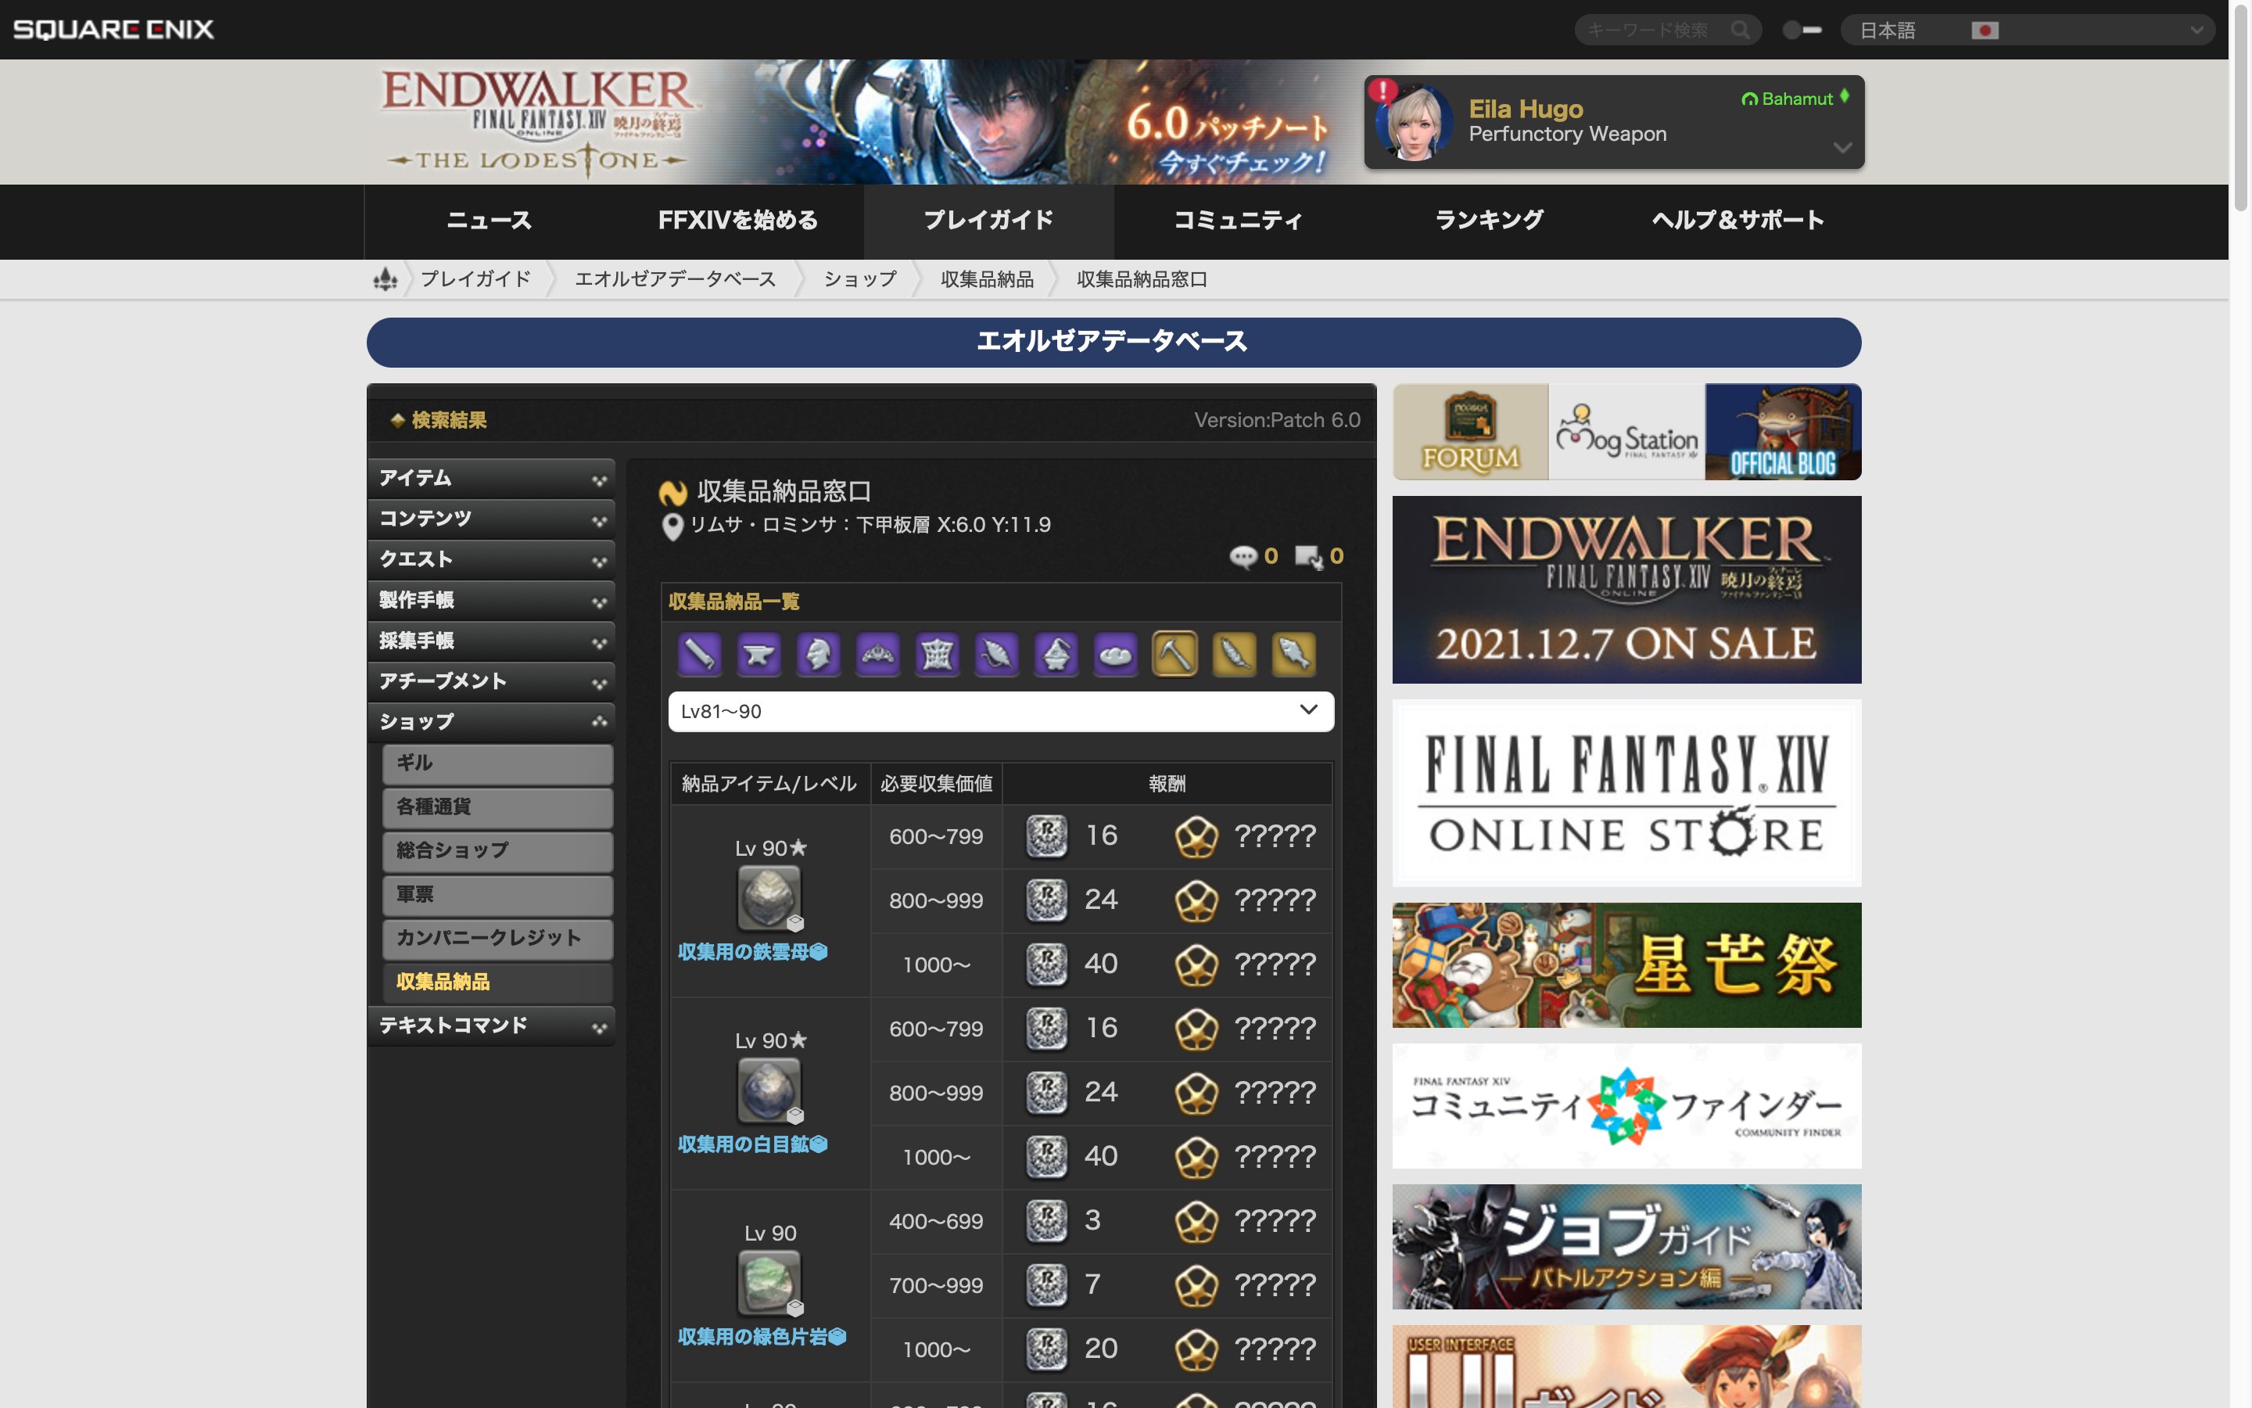Expand the アイテム sidebar section
The image size is (2252, 1408).
[491, 479]
